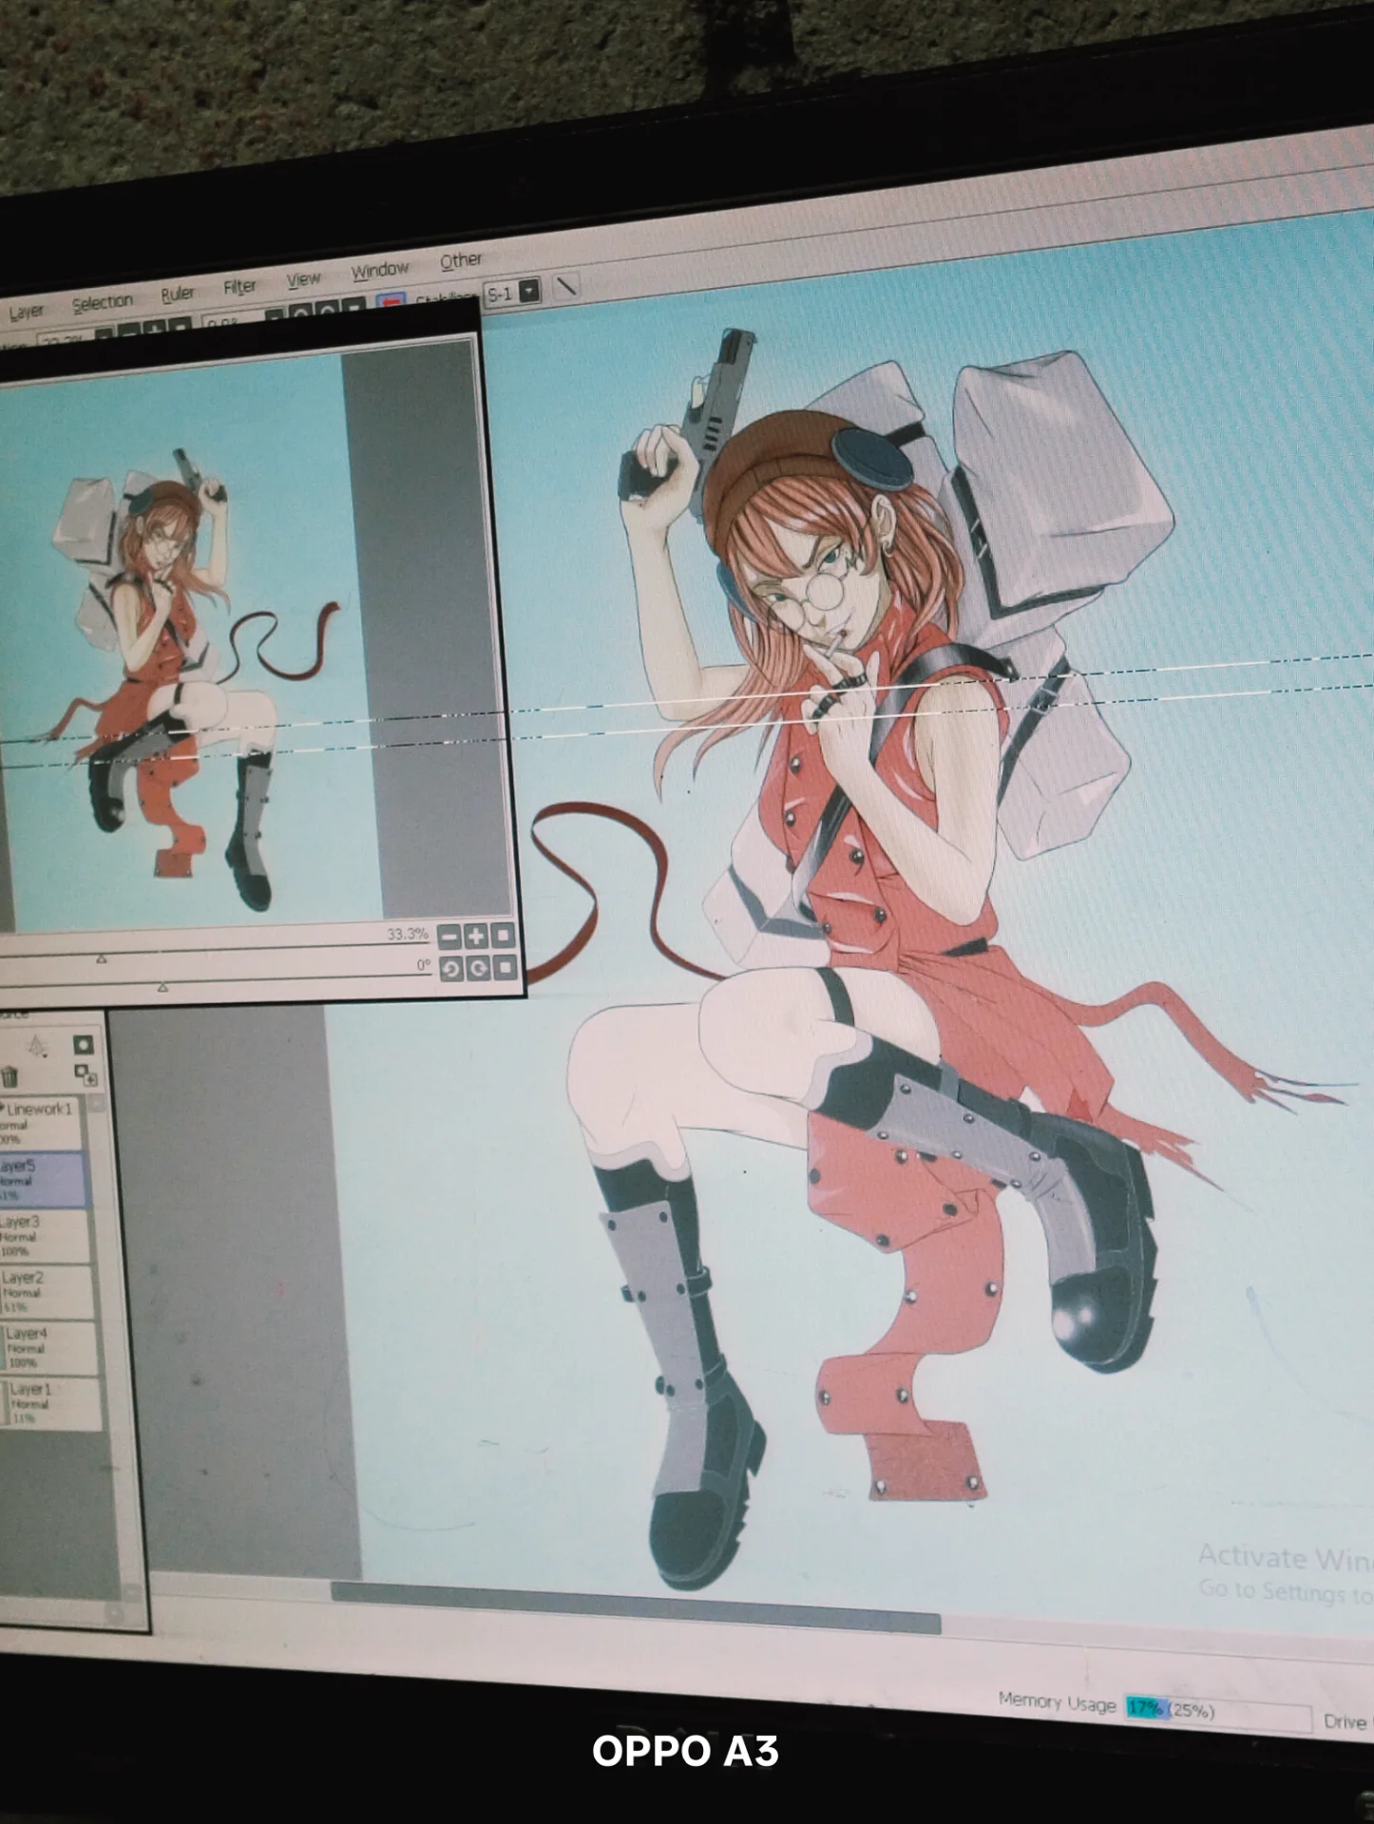
Task: Click the navigator zoom in plus button
Action: pyautogui.click(x=476, y=936)
